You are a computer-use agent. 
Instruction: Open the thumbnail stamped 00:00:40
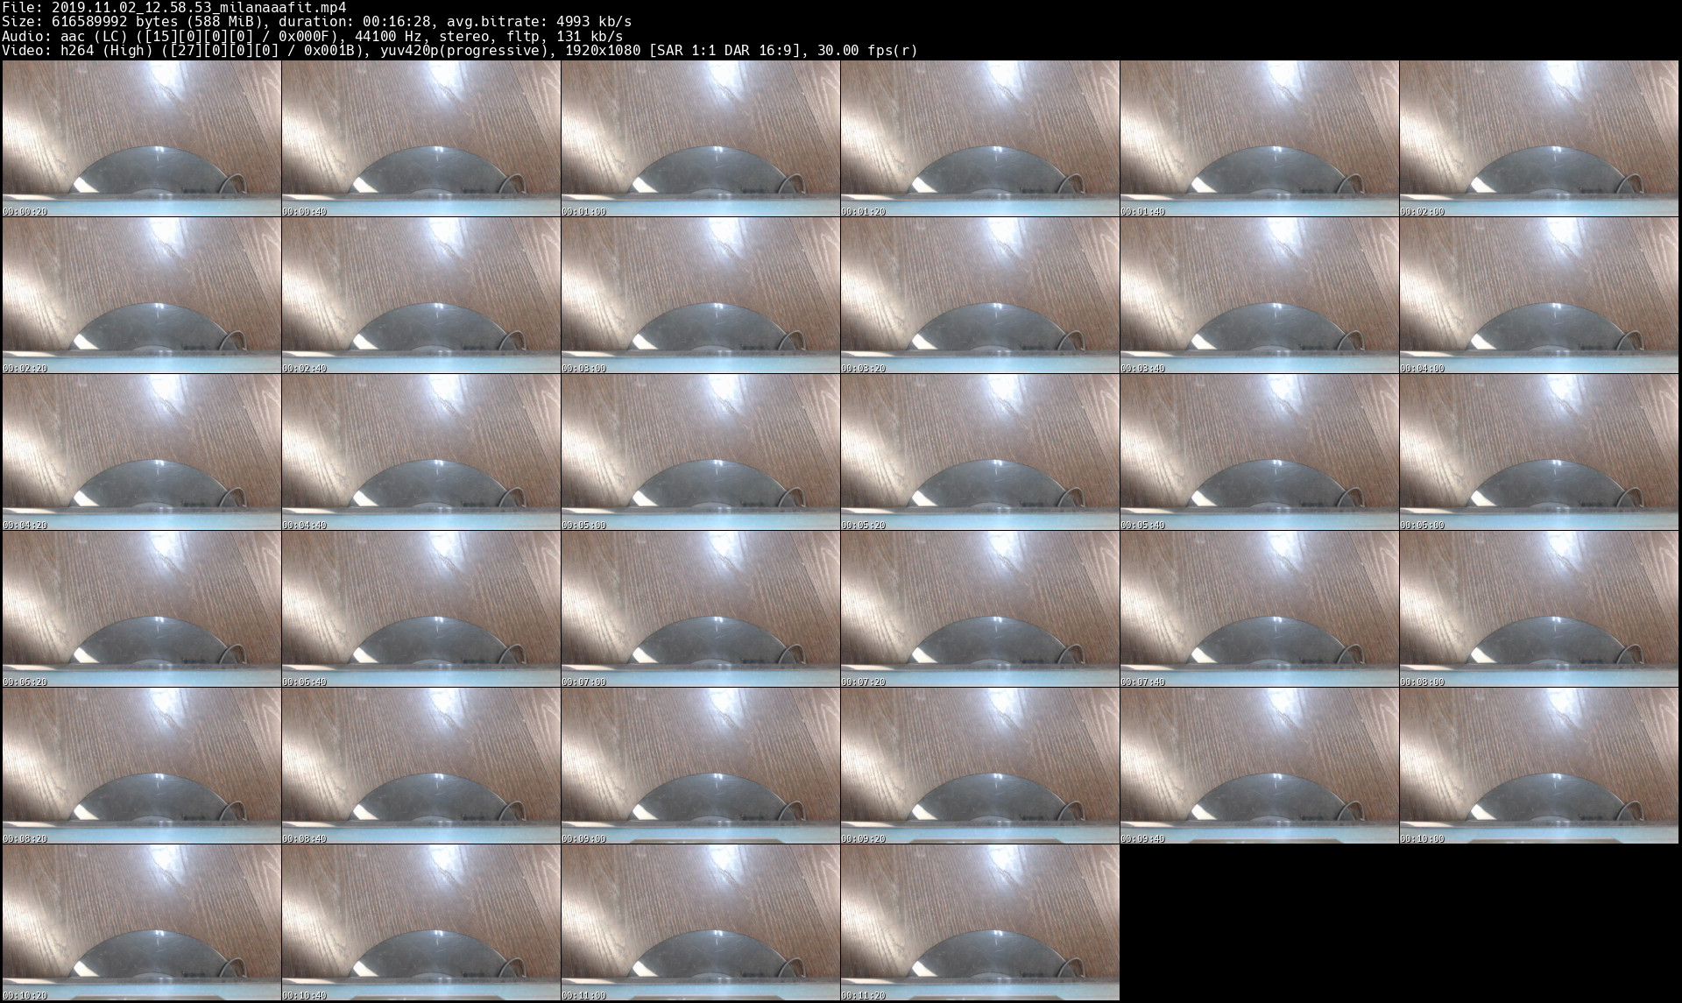[420, 138]
